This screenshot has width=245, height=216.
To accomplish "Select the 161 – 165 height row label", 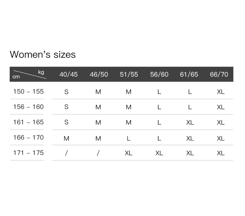I will (28, 122).
